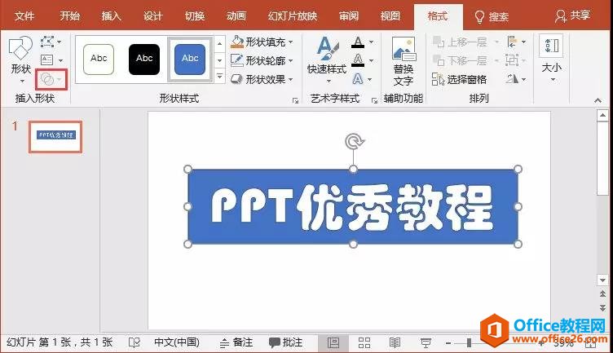Click the text effects A icon

(358, 79)
